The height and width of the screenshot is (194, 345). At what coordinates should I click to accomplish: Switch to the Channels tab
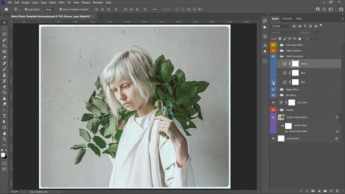[287, 19]
